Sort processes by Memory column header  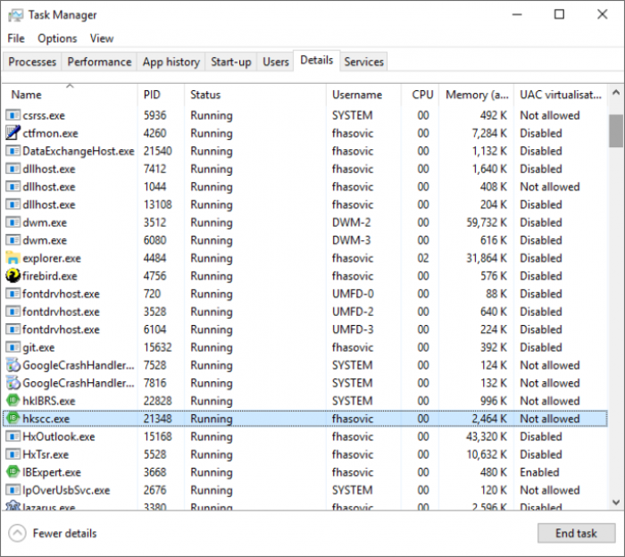tap(479, 95)
